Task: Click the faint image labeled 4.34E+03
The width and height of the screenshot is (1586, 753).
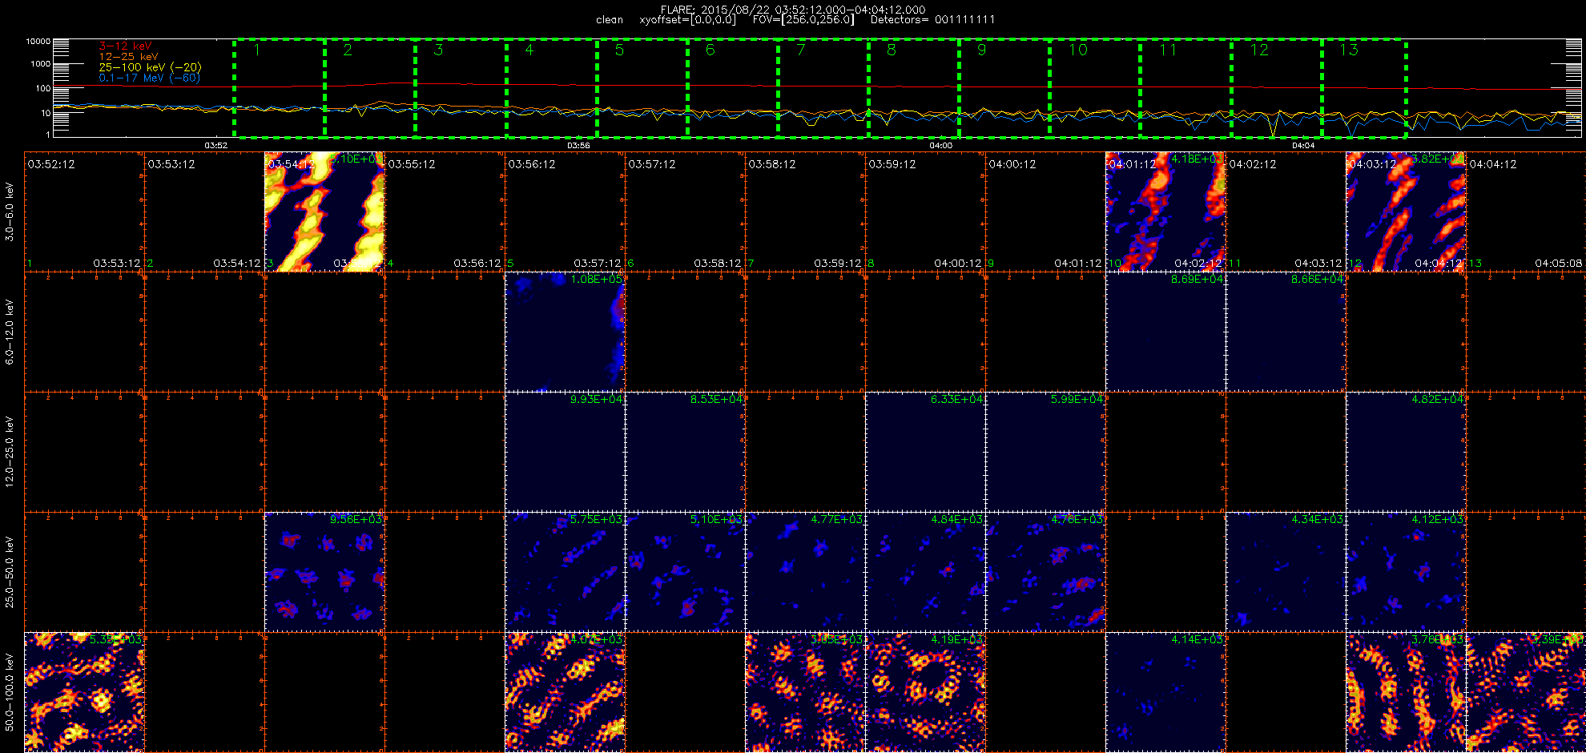Action: (x=1286, y=572)
